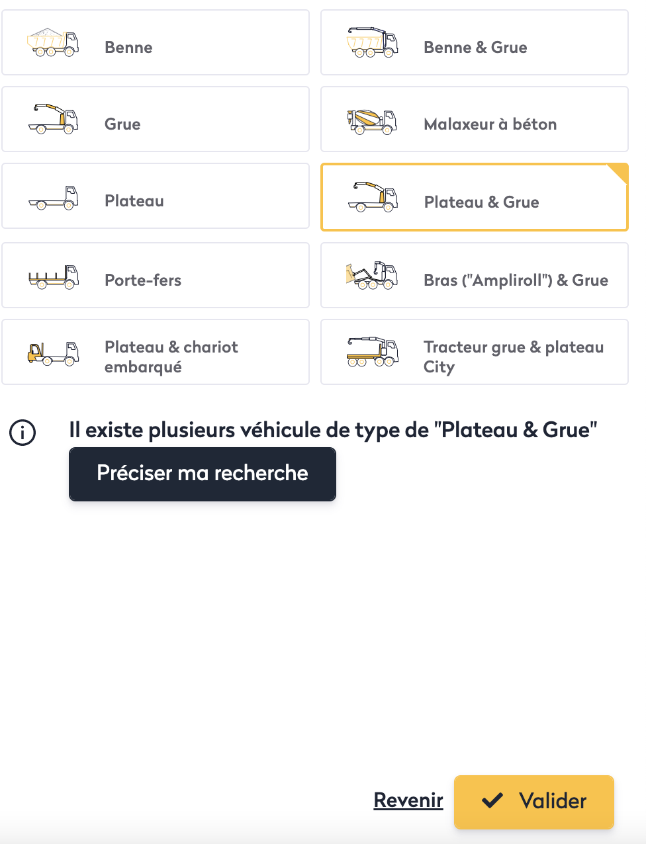646x844 pixels.
Task: Expand options with Préciser ma recherche
Action: point(203,474)
